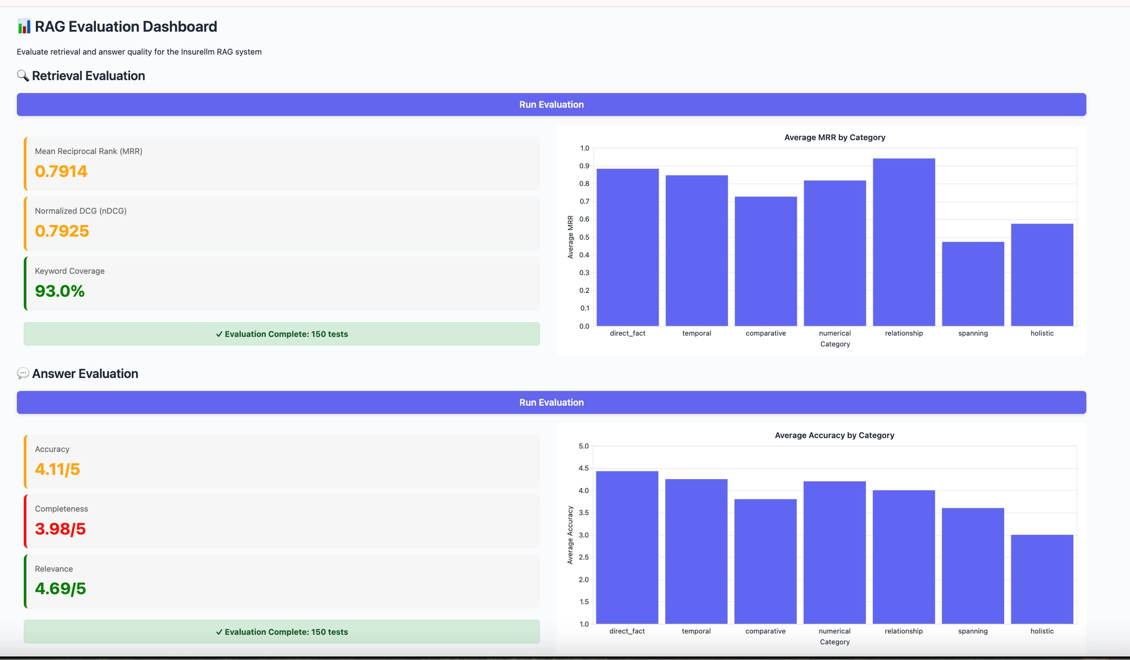1130x660 pixels.
Task: Click the Evaluation Complete banner under Keyword Coverage
Action: [281, 334]
